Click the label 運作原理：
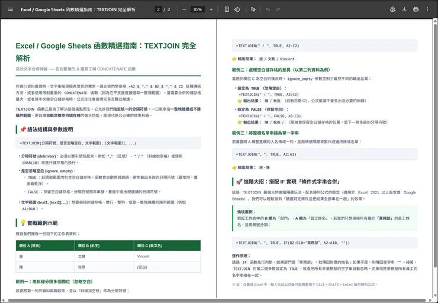This screenshot has height=303, width=438. pyautogui.click(x=241, y=256)
